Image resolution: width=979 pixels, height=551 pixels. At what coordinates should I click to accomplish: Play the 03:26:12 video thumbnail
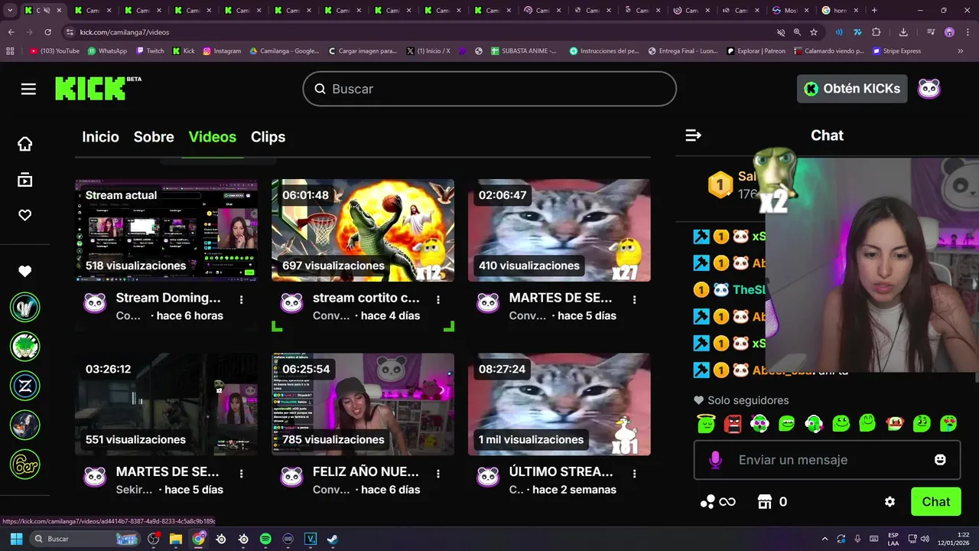point(166,404)
